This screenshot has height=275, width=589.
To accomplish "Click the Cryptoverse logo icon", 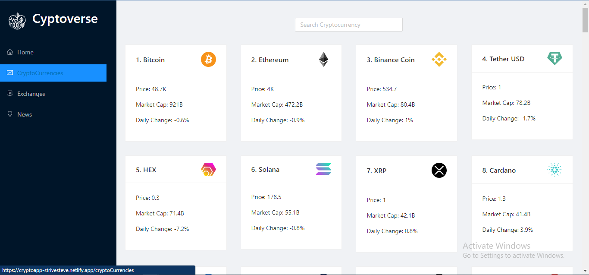I will (17, 21).
